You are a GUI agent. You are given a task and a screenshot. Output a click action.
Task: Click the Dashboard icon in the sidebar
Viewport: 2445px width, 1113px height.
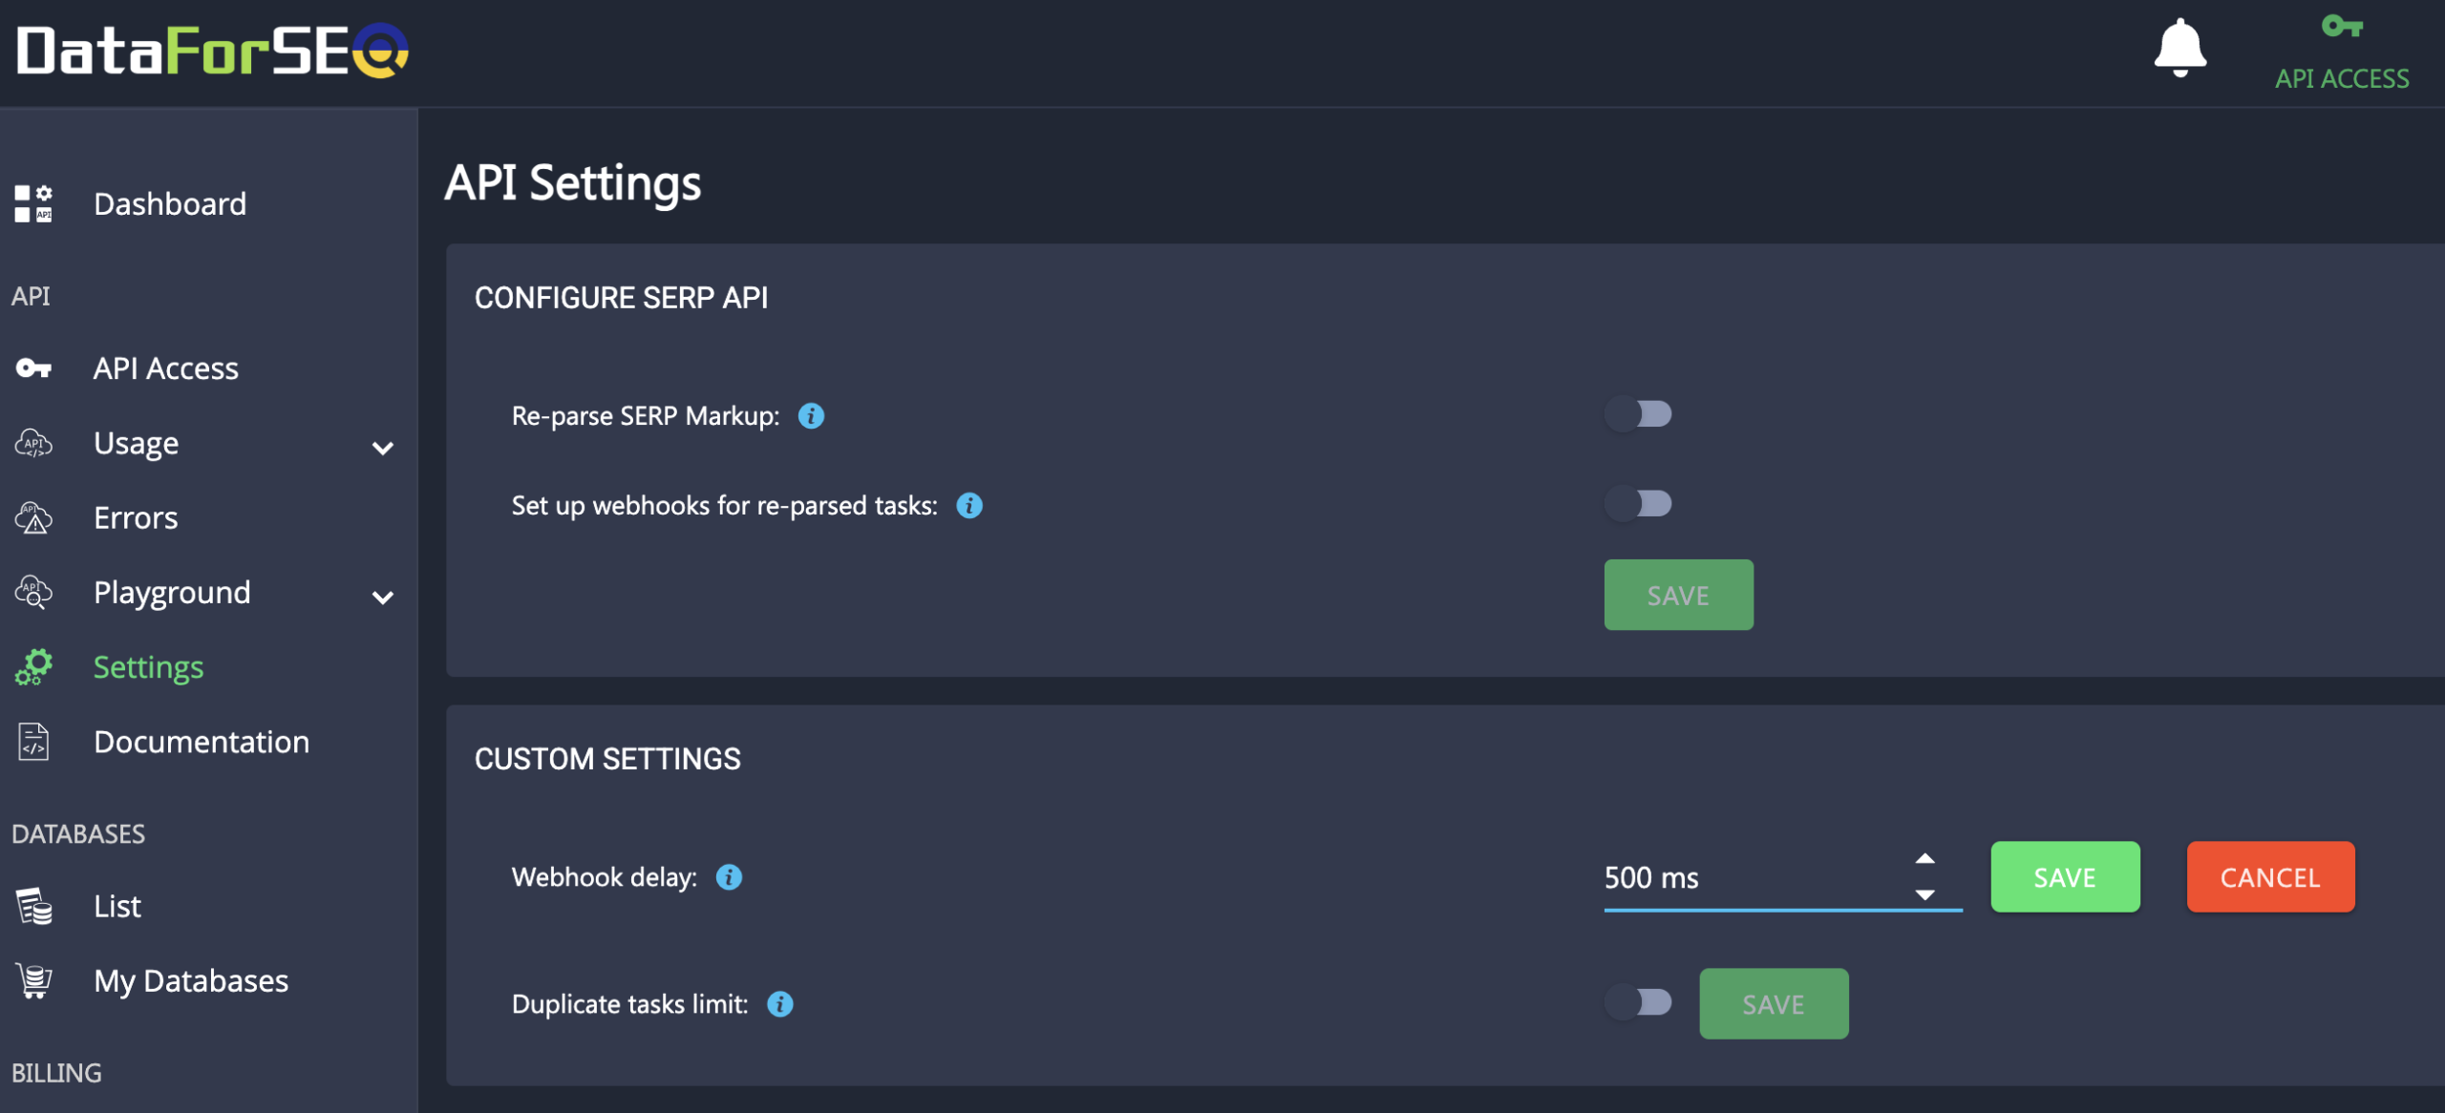click(x=33, y=203)
